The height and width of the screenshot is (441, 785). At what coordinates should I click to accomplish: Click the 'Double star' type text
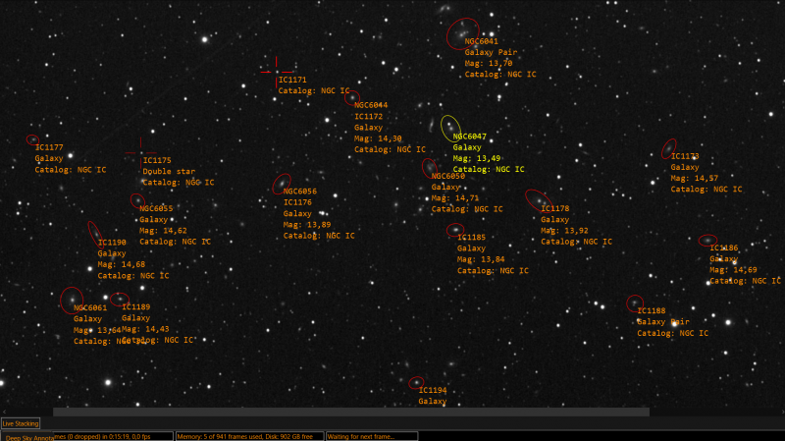(169, 171)
